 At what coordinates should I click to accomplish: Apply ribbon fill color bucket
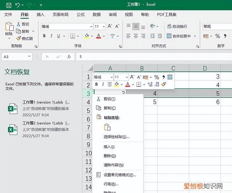[87, 36]
